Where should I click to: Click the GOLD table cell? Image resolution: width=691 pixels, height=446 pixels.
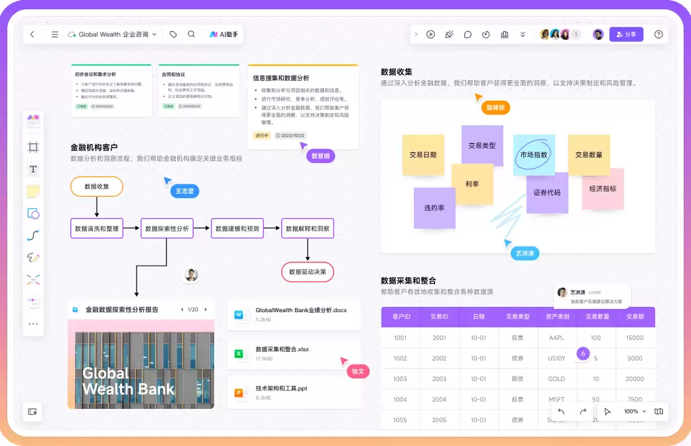[556, 378]
